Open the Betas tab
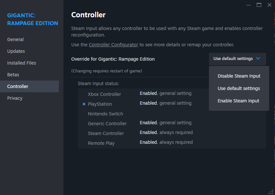Screen dimensions: 275x195 (x=13, y=75)
